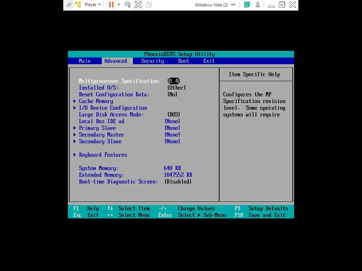Click Enter Select Sub-Menu footer hint
Screen dimensions: 362x271
tap(192, 215)
